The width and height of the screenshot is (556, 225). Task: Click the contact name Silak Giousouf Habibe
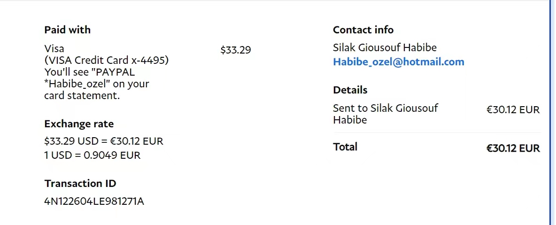(x=385, y=47)
